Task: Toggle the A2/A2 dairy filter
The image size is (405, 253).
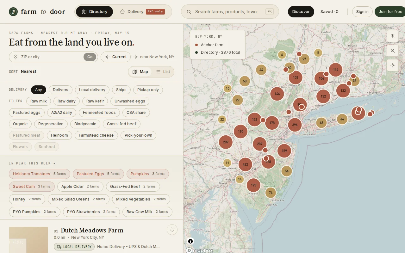Action: pos(62,113)
